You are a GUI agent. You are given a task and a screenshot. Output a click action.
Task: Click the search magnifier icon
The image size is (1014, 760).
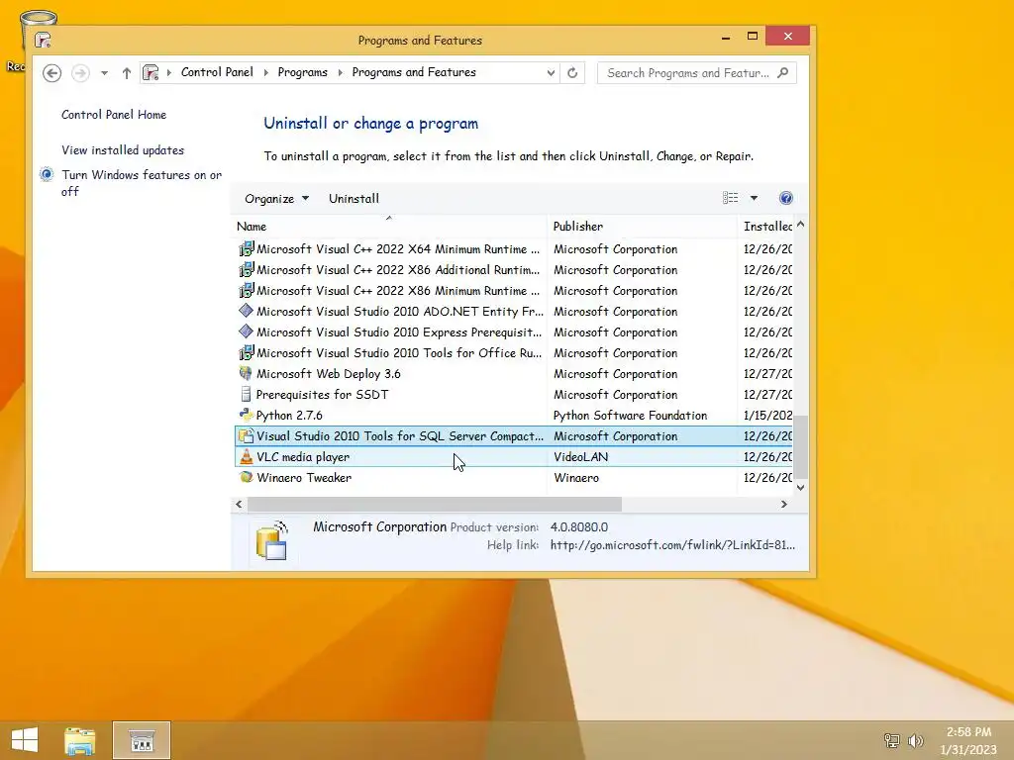(x=783, y=73)
